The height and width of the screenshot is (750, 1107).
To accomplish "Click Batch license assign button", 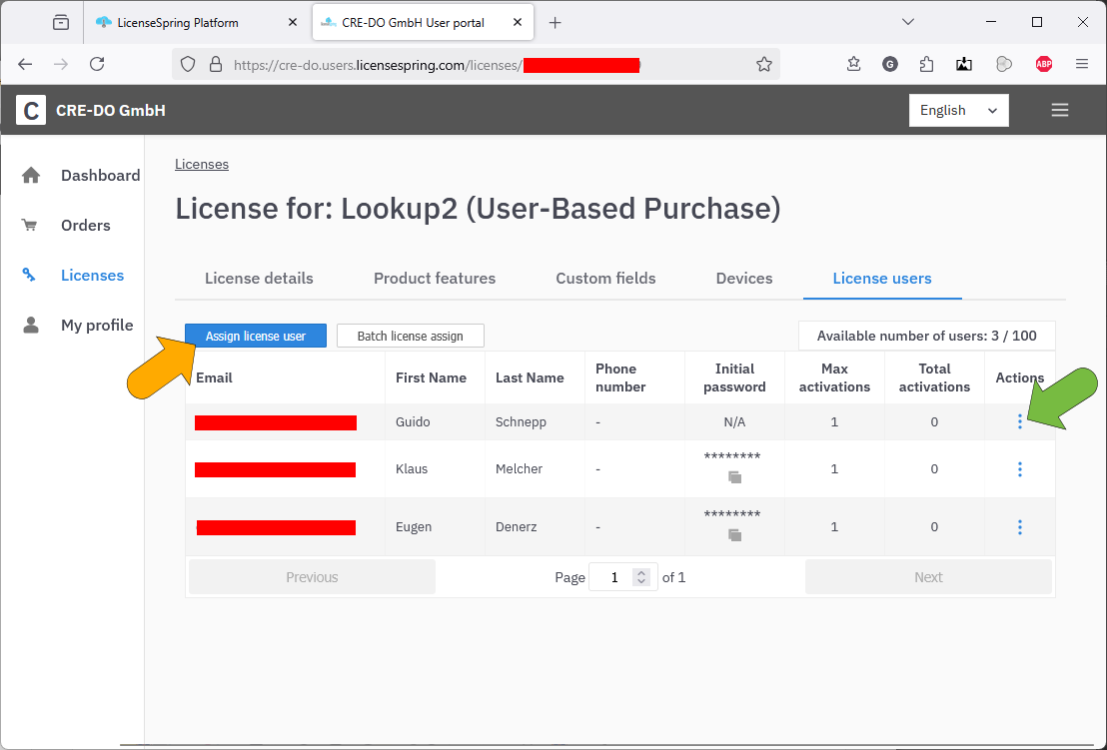I will 411,336.
